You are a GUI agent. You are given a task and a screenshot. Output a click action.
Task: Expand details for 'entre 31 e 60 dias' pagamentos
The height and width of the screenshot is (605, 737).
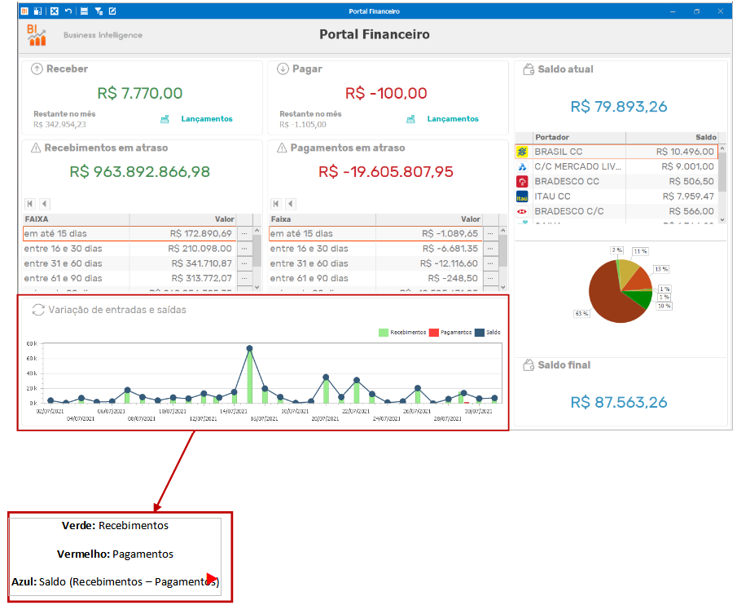point(490,263)
